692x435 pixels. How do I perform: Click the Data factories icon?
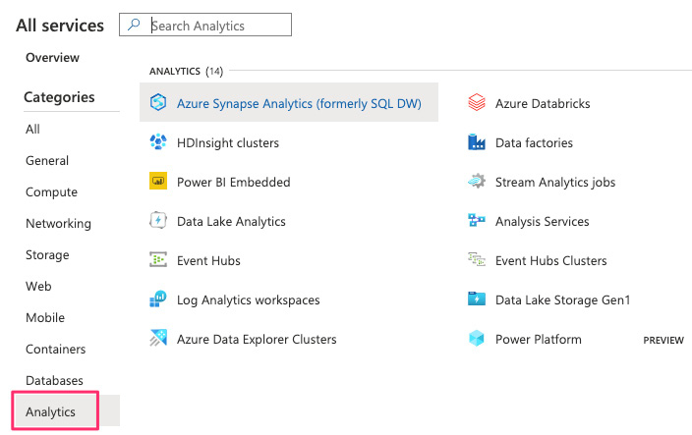pos(477,142)
